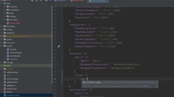This screenshot has width=174, height=97.
Task: Click the .env file icon
Action: click(5, 75)
